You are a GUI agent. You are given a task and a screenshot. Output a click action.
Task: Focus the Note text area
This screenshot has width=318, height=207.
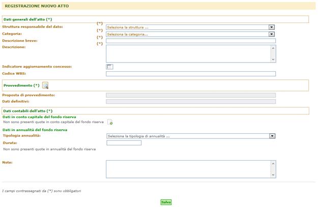[188, 169]
